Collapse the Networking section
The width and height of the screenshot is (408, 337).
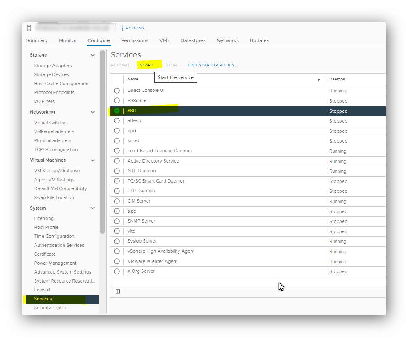tap(93, 112)
